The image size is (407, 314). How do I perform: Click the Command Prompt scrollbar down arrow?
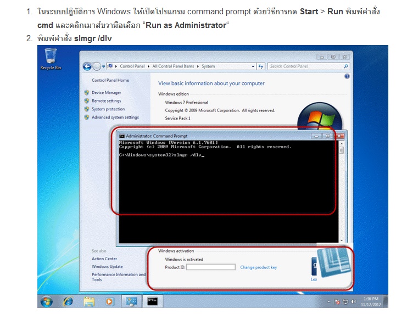click(x=341, y=240)
